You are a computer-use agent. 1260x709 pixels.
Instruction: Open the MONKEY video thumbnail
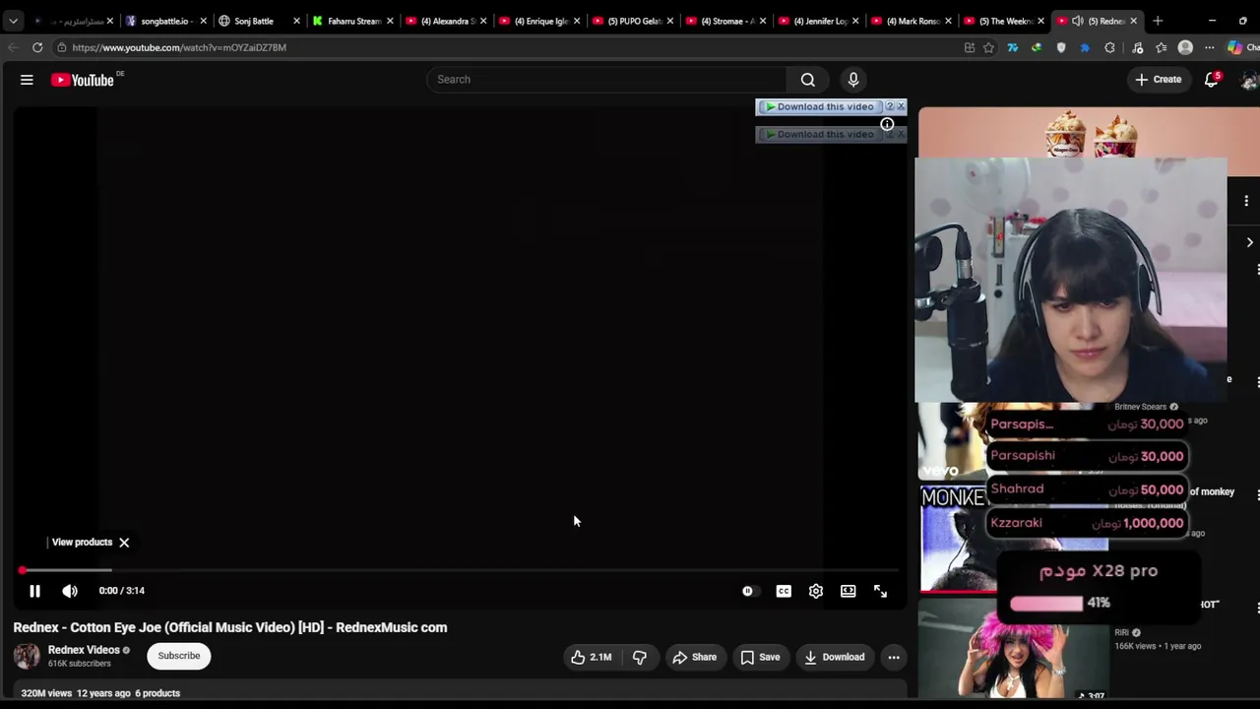click(953, 538)
